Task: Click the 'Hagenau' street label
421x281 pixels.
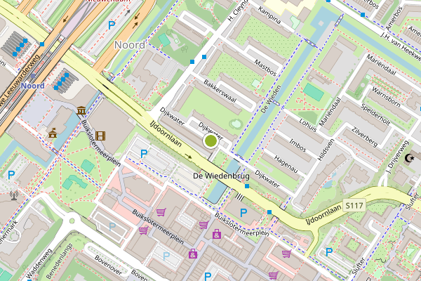Action: click(x=286, y=164)
